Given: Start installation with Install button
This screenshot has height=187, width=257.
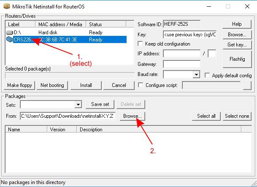Looking at the screenshot, I should (x=86, y=85).
